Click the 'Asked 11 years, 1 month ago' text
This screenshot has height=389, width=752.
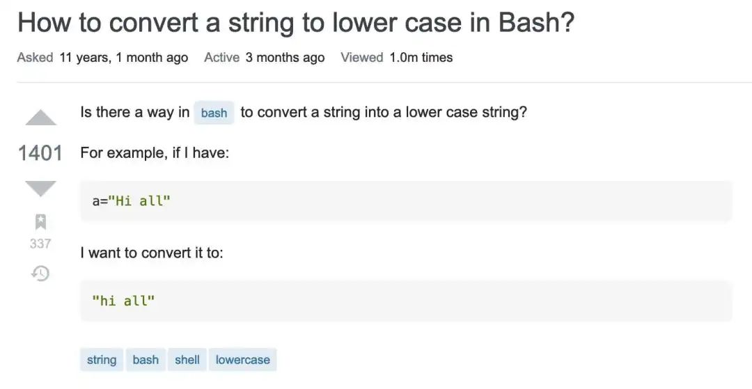tap(102, 58)
